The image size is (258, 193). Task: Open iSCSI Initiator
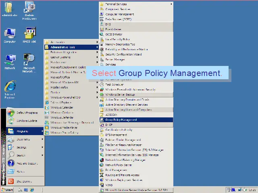[136, 34]
